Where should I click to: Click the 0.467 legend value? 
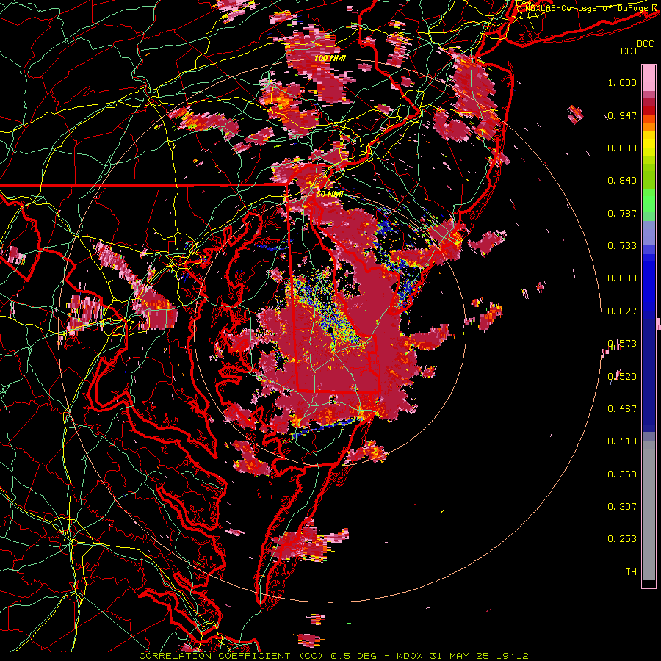[x=622, y=409]
